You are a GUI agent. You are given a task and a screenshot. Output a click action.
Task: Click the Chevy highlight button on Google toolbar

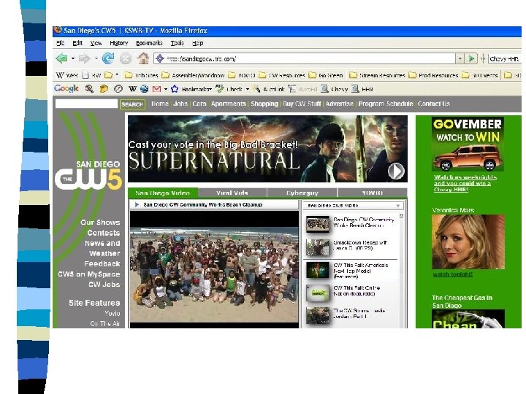pos(335,89)
